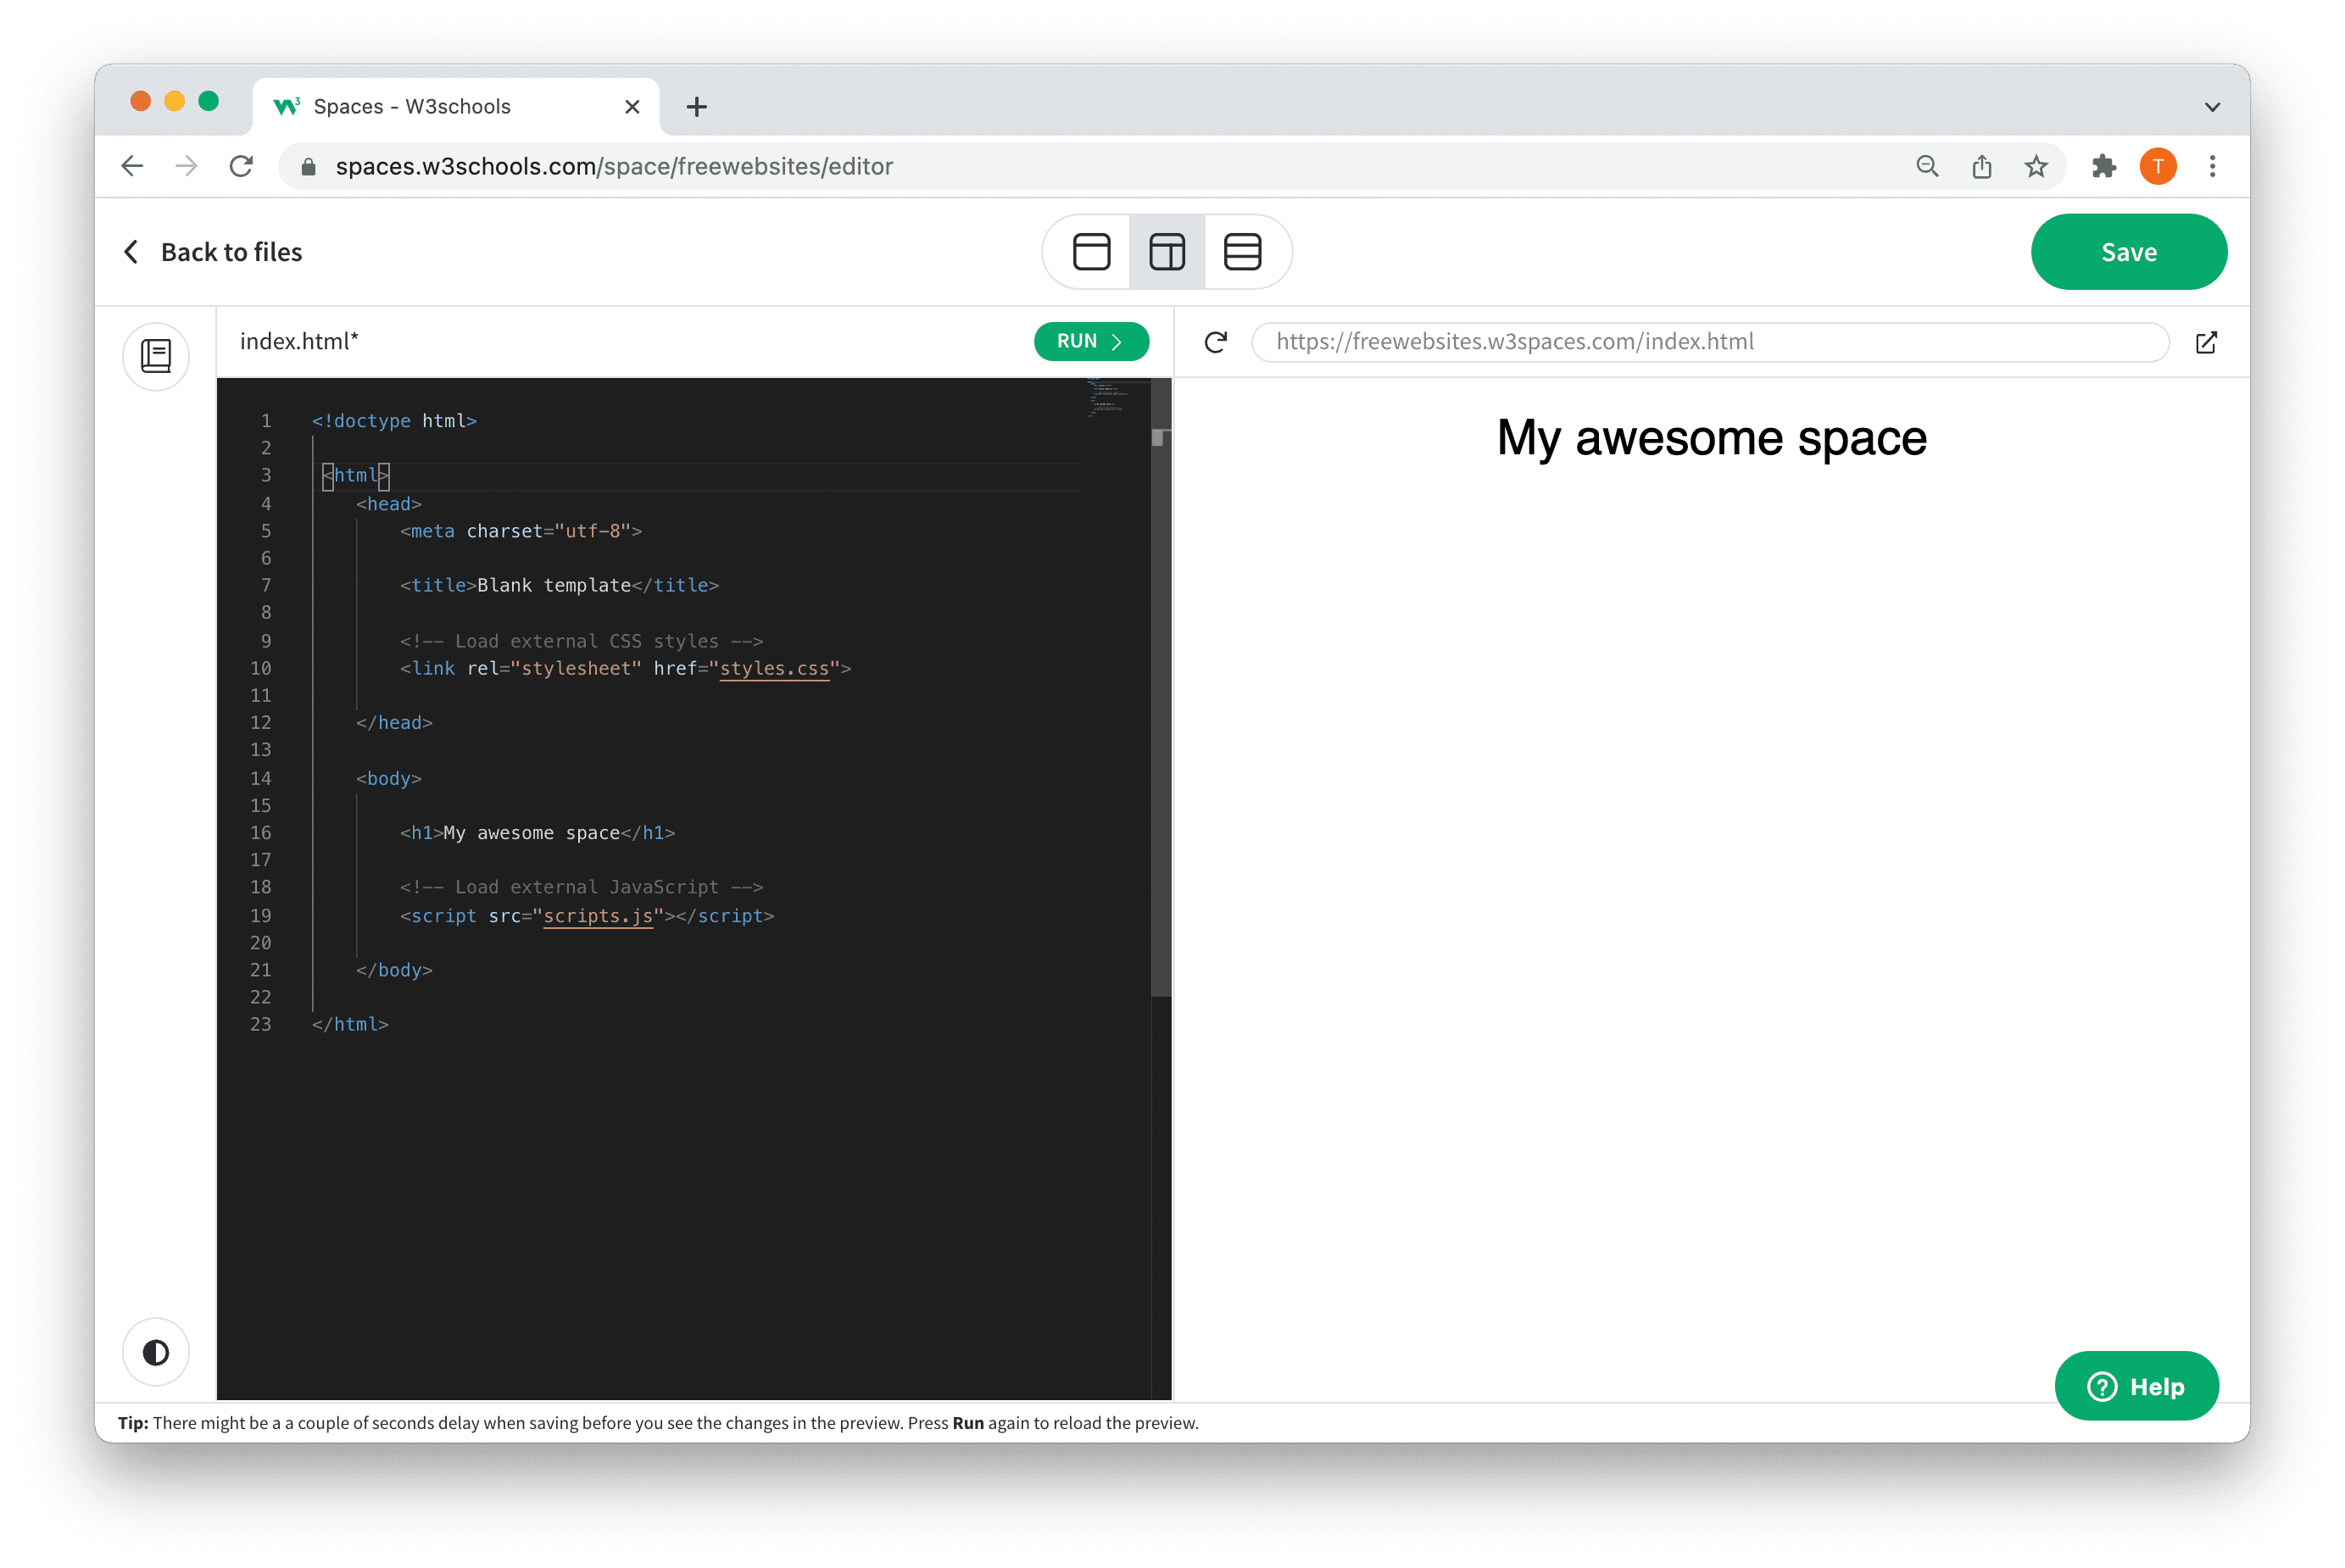The width and height of the screenshot is (2345, 1568).
Task: Click the browser reload icon
Action: [241, 166]
